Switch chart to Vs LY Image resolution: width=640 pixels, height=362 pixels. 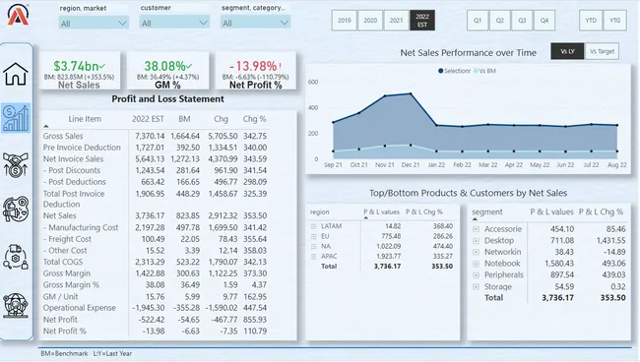(567, 51)
